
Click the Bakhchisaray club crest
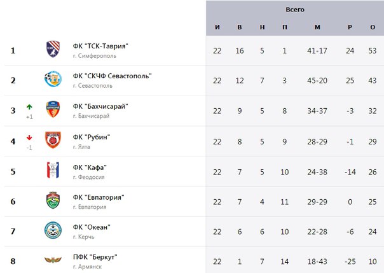point(53,109)
